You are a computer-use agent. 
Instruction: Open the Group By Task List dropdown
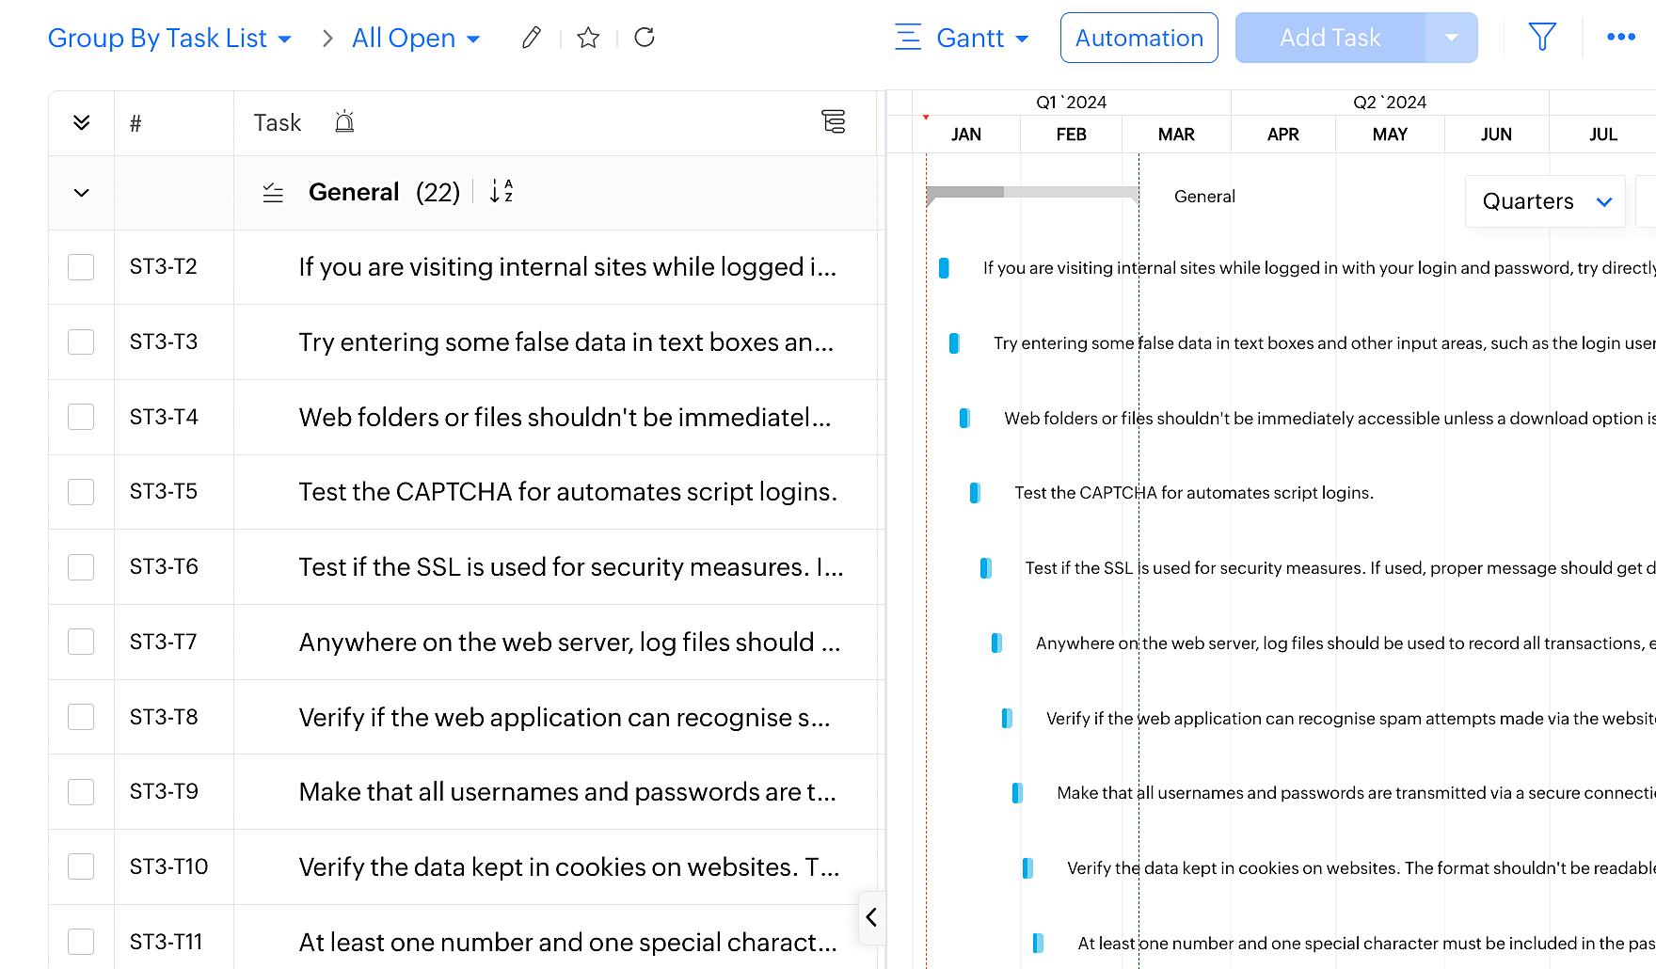169,39
